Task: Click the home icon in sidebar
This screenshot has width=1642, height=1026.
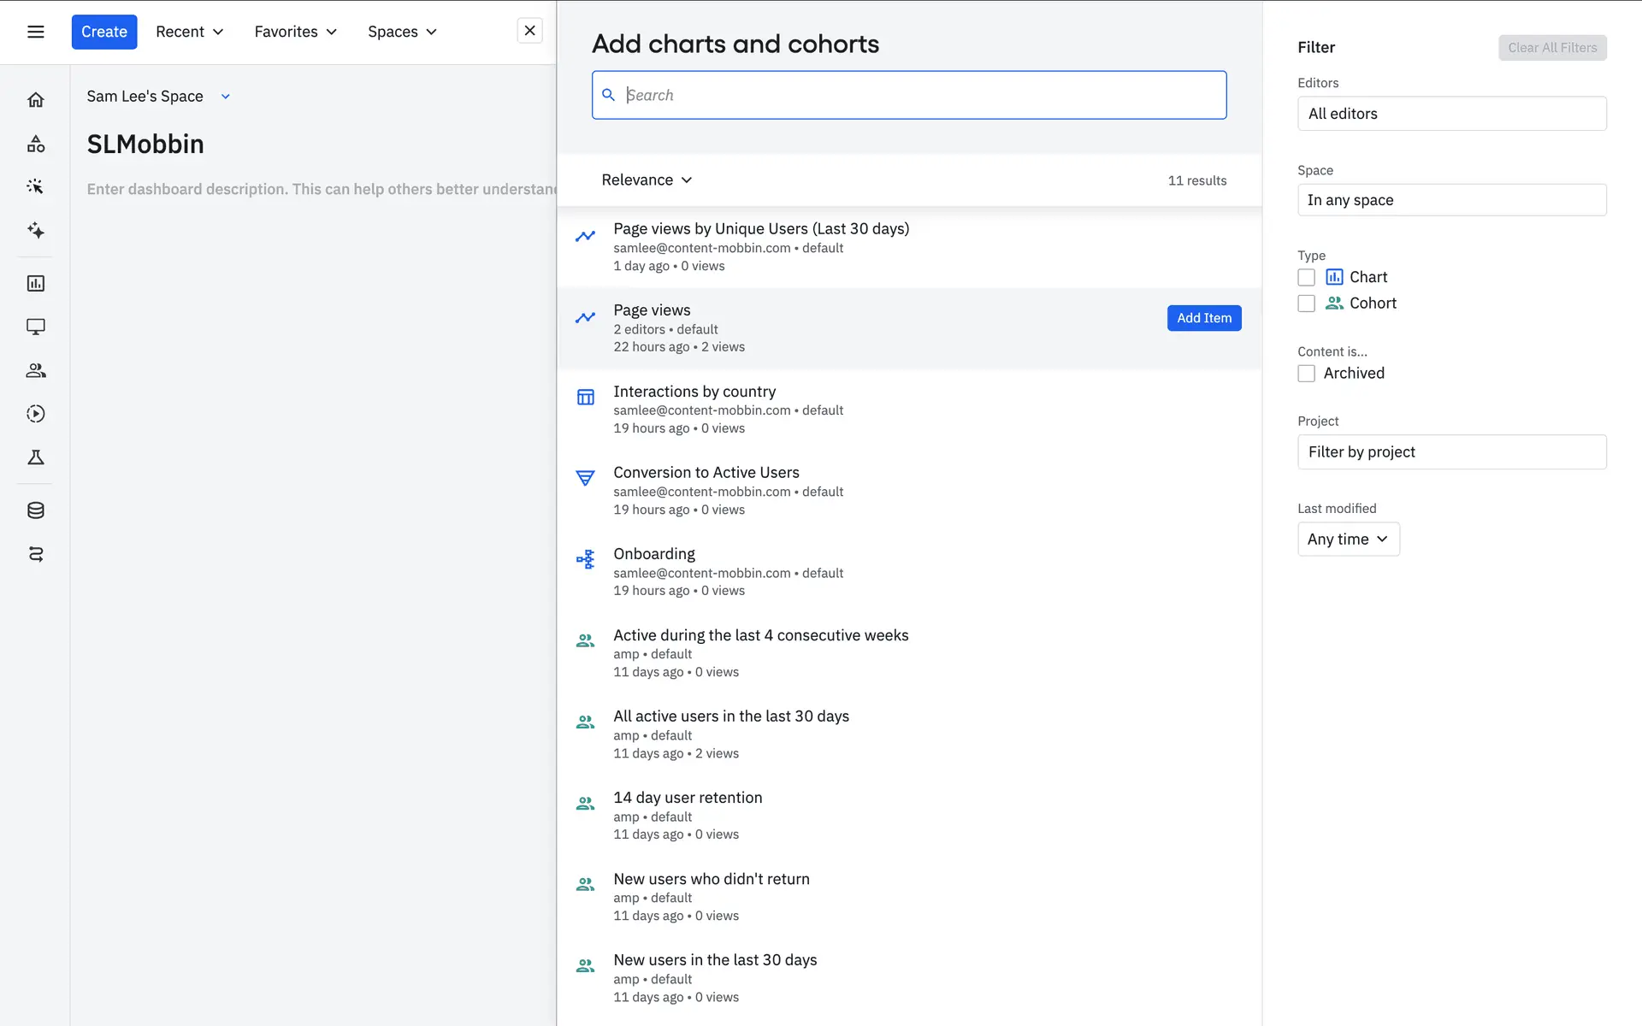Action: tap(35, 100)
